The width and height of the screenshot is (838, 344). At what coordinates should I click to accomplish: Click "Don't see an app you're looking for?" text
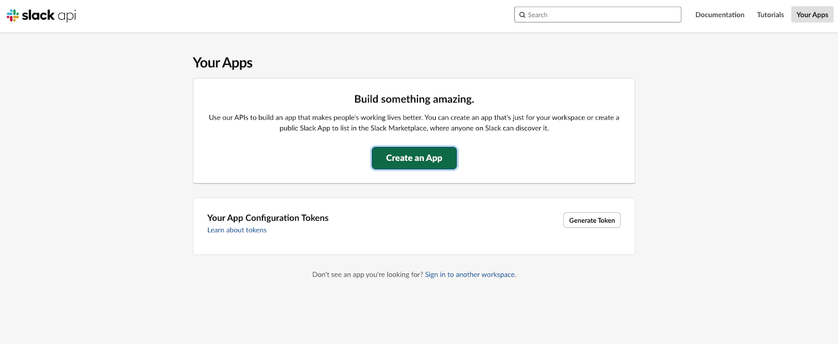368,274
